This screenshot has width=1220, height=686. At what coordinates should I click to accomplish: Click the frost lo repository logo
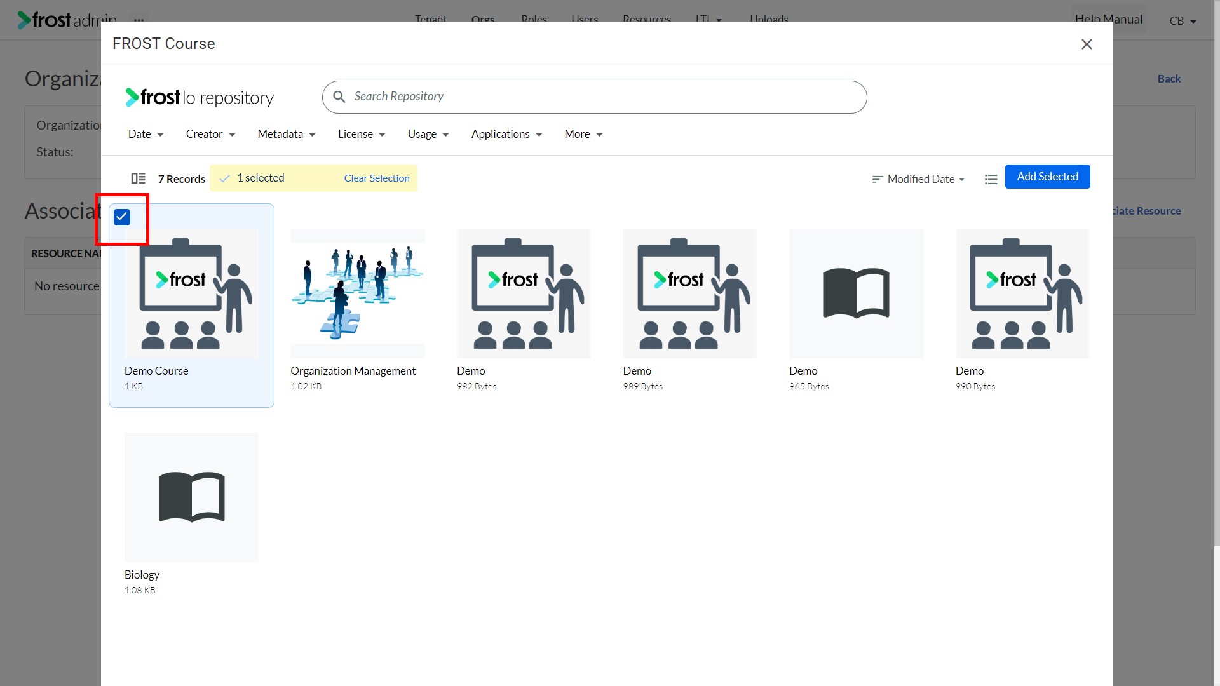pyautogui.click(x=200, y=97)
